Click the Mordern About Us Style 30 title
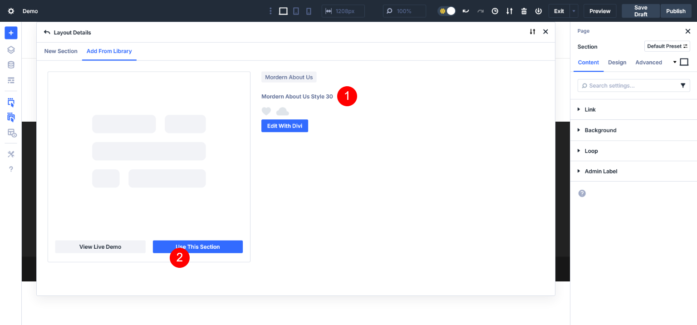Image resolution: width=697 pixels, height=325 pixels. (x=297, y=97)
